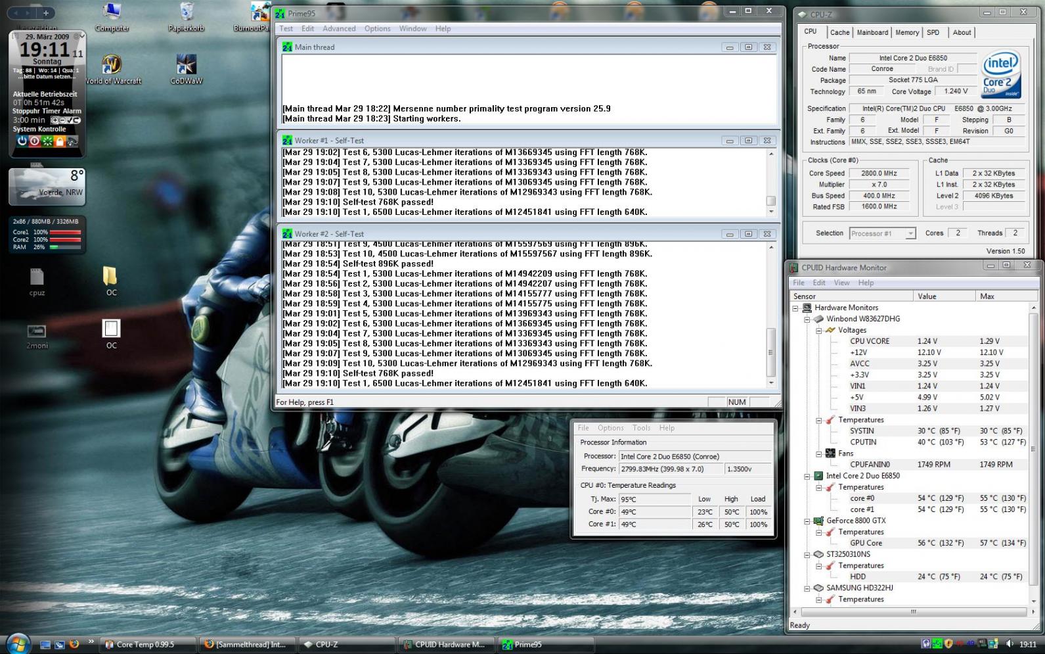
Task: Click the Intel Core 2 Duo logo in CPU-Z
Action: click(1000, 75)
